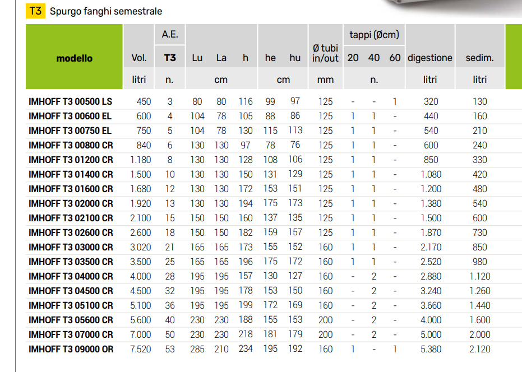Image resolution: width=522 pixels, height=372 pixels.
Task: Click the 'he' column header
Action: (270, 58)
